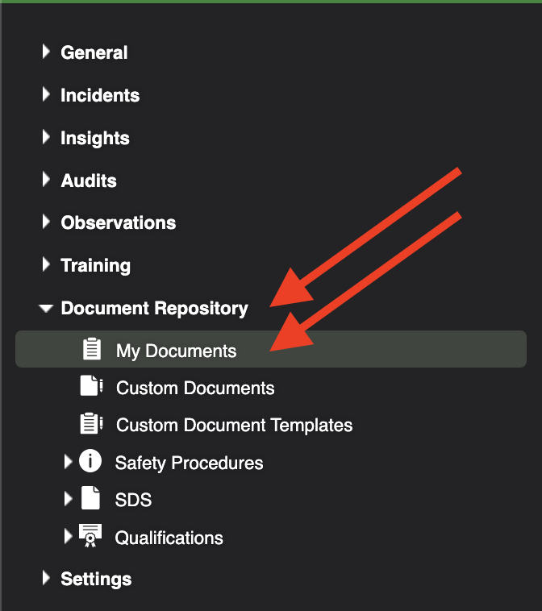
Task: Open the Observations menu section
Action: tap(118, 223)
